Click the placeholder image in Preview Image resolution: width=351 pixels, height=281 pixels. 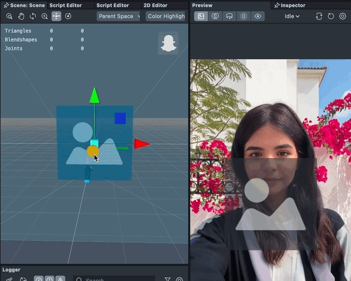pos(271,204)
